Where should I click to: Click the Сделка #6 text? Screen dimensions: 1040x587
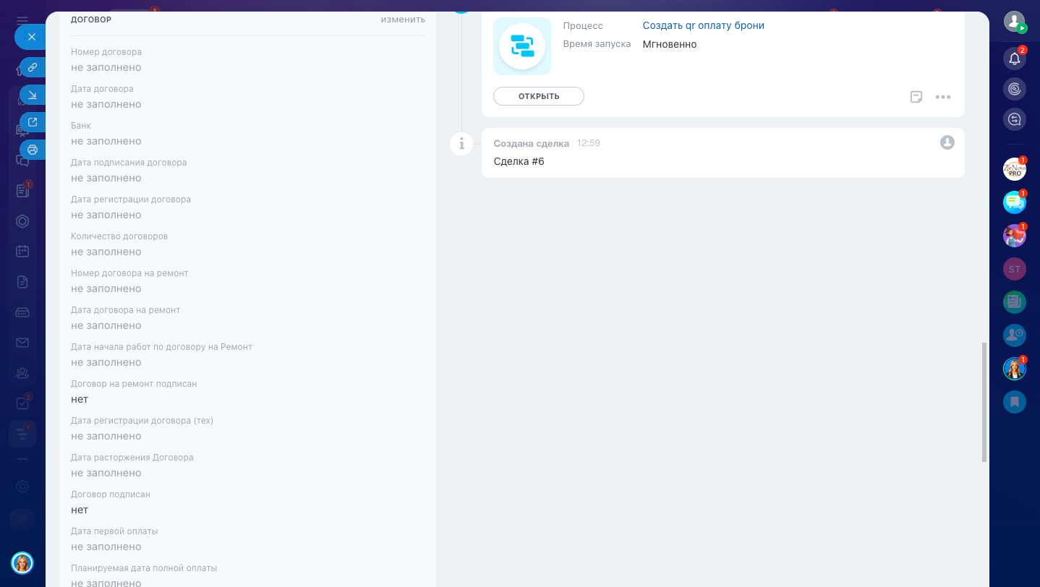[x=519, y=161]
